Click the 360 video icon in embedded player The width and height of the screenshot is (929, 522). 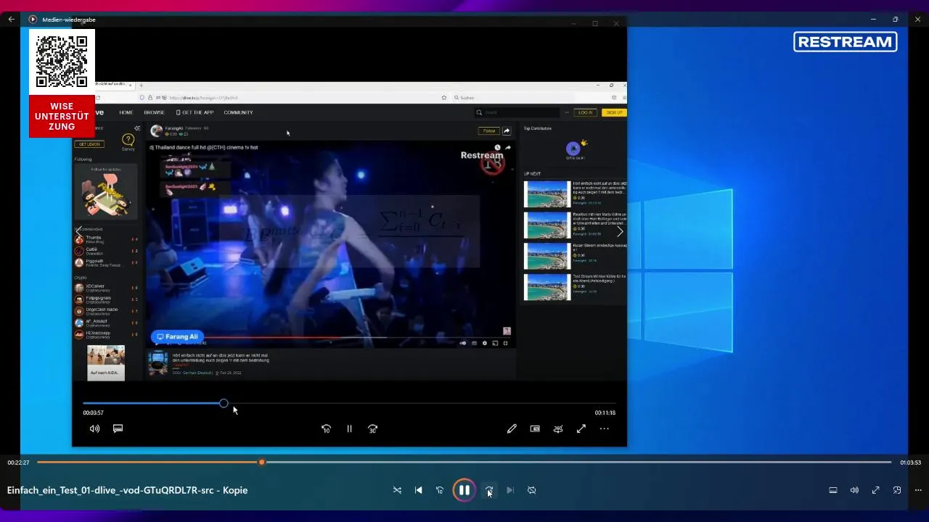point(558,428)
